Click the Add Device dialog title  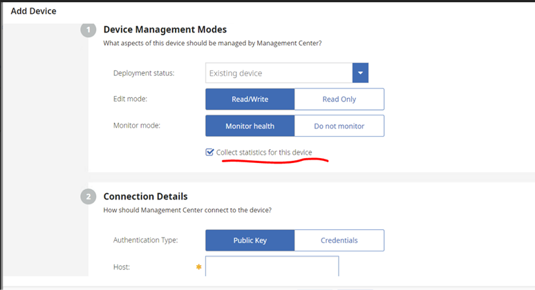coord(33,11)
